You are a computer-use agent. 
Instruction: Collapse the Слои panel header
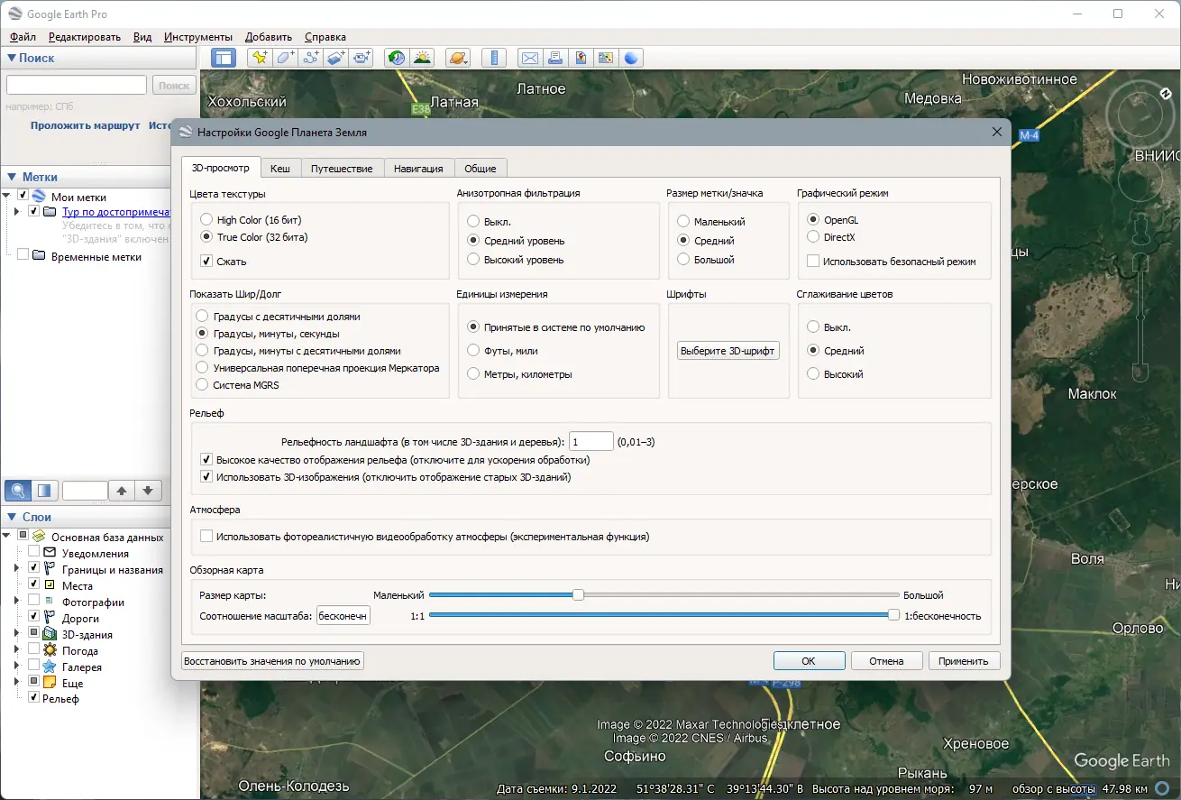point(12,517)
